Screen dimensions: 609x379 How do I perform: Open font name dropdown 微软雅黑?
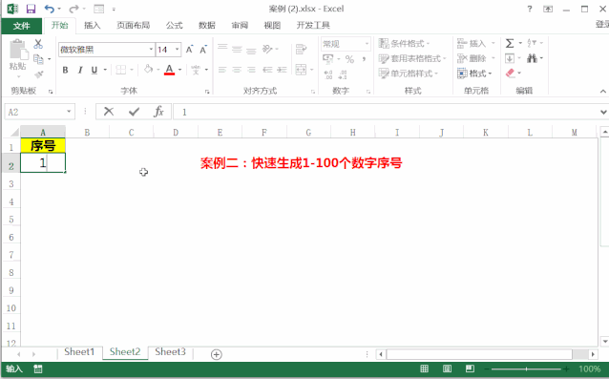point(151,50)
